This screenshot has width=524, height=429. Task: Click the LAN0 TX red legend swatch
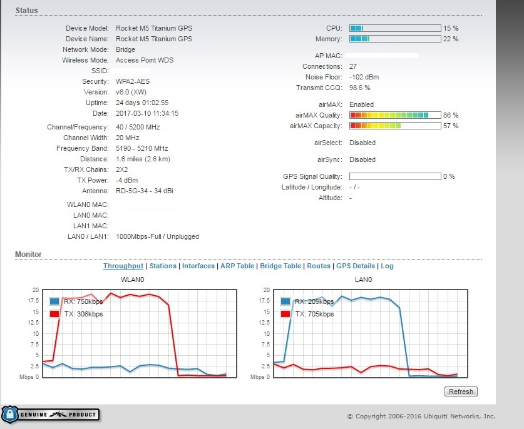click(x=285, y=314)
